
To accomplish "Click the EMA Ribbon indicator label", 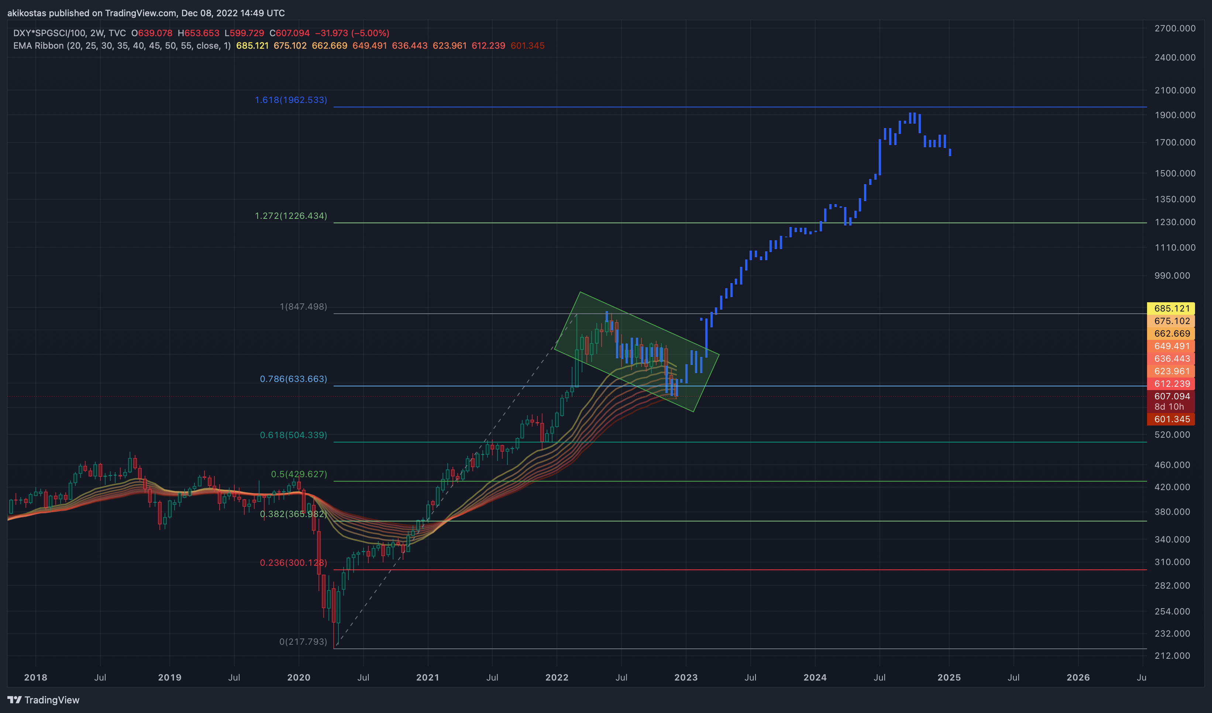I will 122,46.
